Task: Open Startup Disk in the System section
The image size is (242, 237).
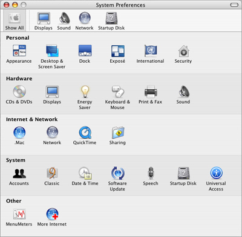Action: click(183, 176)
